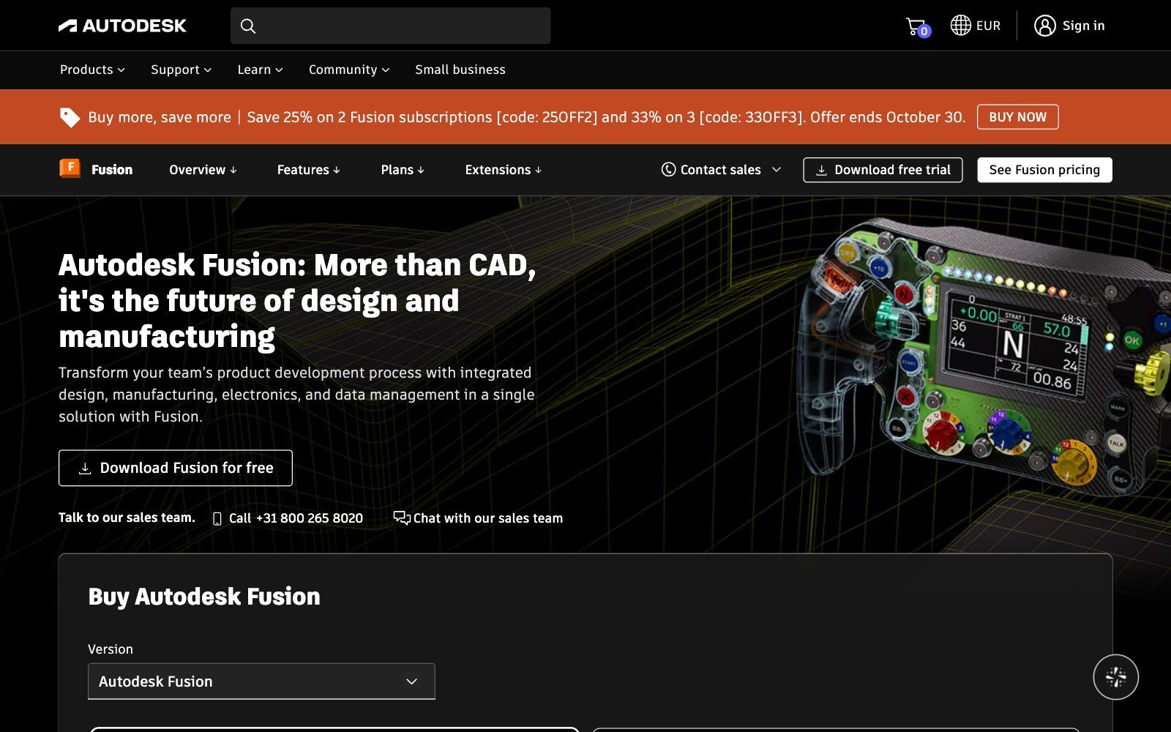Click the orange Fusion product icon
Image resolution: width=1171 pixels, height=732 pixels.
(70, 169)
